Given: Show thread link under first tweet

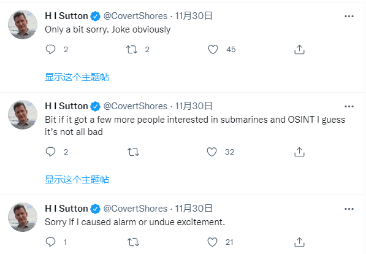Looking at the screenshot, I should pos(77,77).
